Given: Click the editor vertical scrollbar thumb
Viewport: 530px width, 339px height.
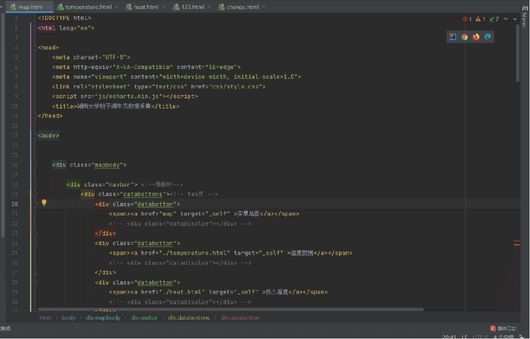Looking at the screenshot, I should (x=517, y=54).
